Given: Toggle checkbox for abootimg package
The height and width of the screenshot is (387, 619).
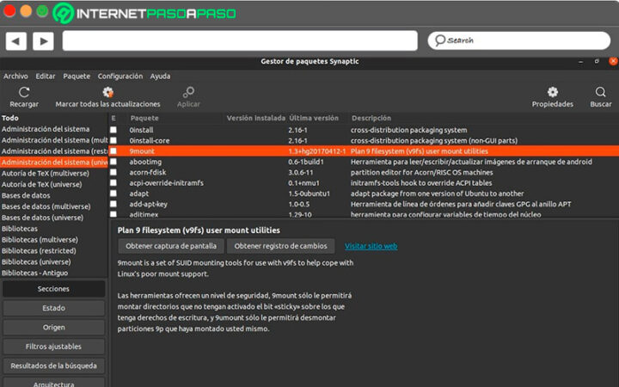Looking at the screenshot, I should point(113,162).
